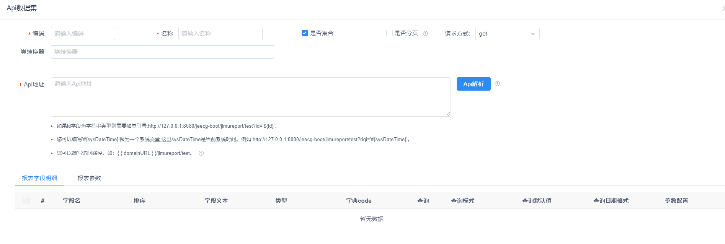Click the 类型 column header

281,200
